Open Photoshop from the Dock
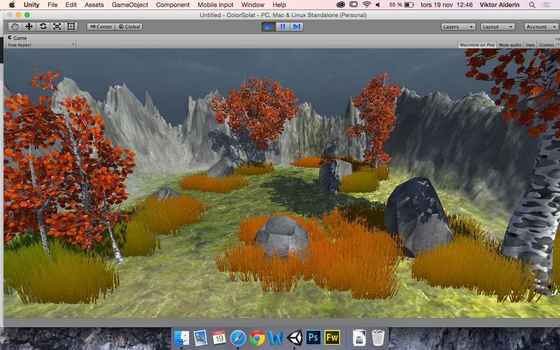This screenshot has width=560, height=350. coord(313,337)
